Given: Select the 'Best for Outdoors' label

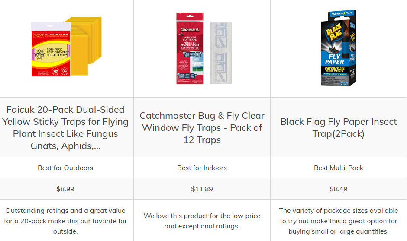Looking at the screenshot, I should (65, 168).
